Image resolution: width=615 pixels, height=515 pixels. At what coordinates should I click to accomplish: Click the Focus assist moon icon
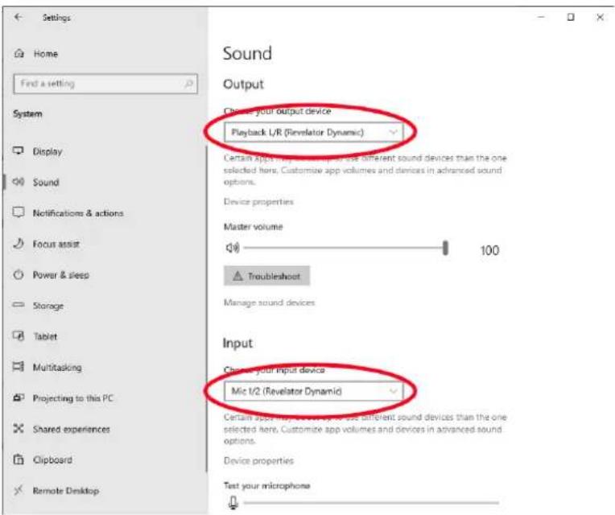click(x=19, y=243)
